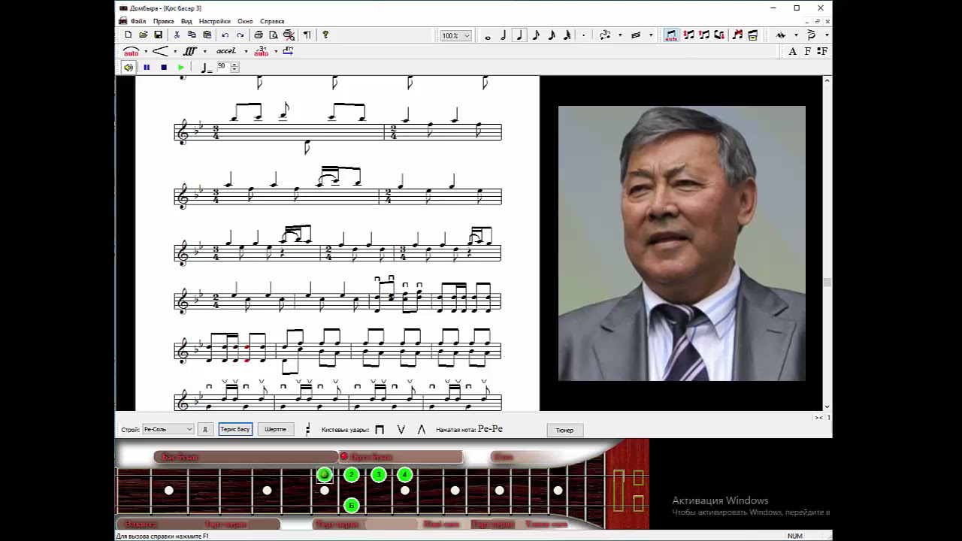Expand the dynamics dropdown arrow
This screenshot has height=541, width=962.
pyautogui.click(x=204, y=52)
